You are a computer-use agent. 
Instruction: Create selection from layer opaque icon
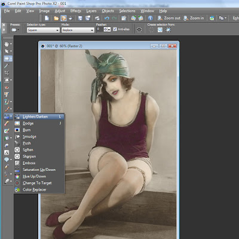click(x=160, y=30)
